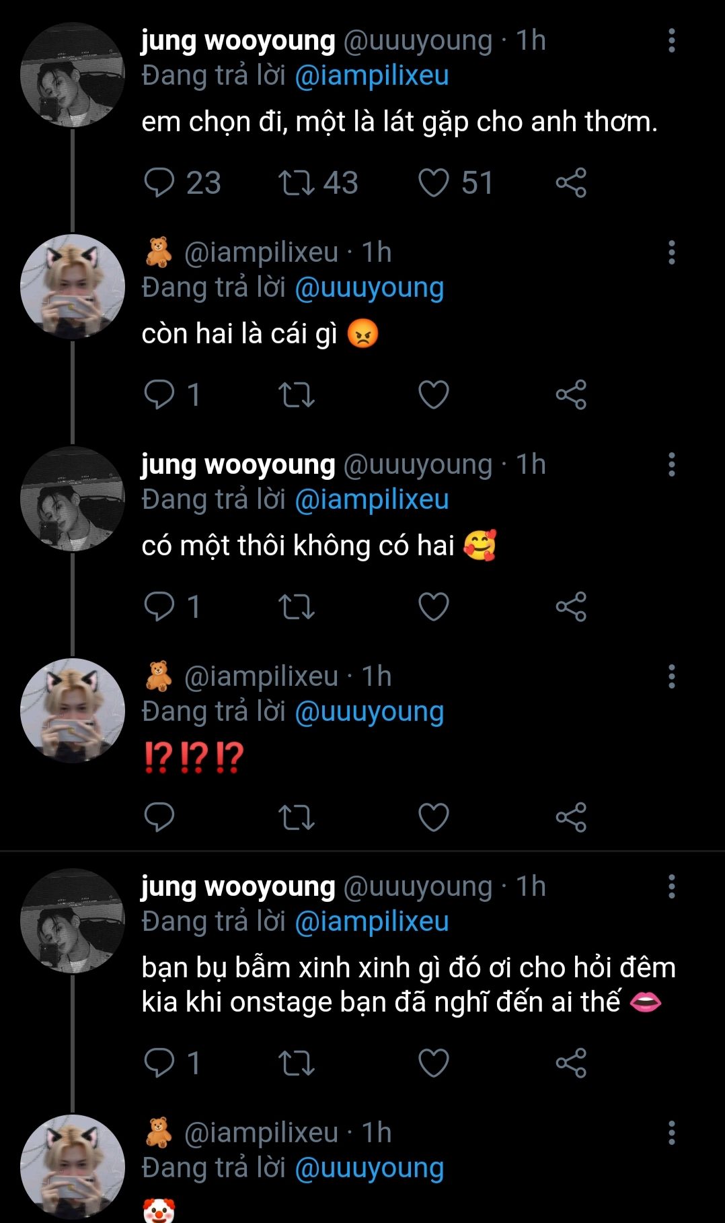Screen dimensions: 725x1223
Task: Reply to "có một thôi không có hai" tweet
Action: tap(159, 606)
